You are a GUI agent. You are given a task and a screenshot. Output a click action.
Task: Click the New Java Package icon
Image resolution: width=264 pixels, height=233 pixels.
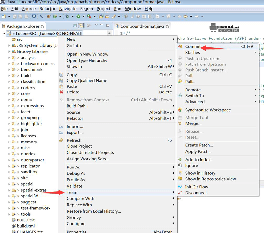coord(49,16)
